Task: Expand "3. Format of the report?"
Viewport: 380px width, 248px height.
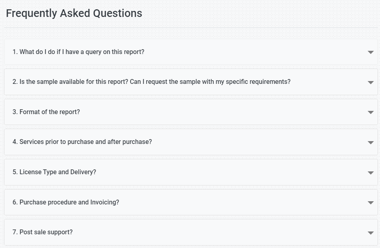Action: (x=46, y=112)
